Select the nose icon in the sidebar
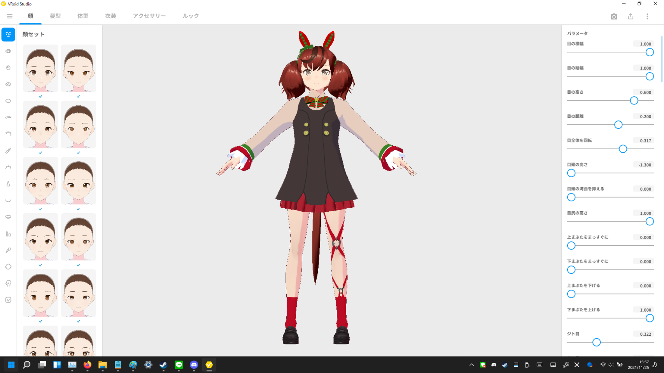Viewport: 664px width, 373px height. [8, 184]
